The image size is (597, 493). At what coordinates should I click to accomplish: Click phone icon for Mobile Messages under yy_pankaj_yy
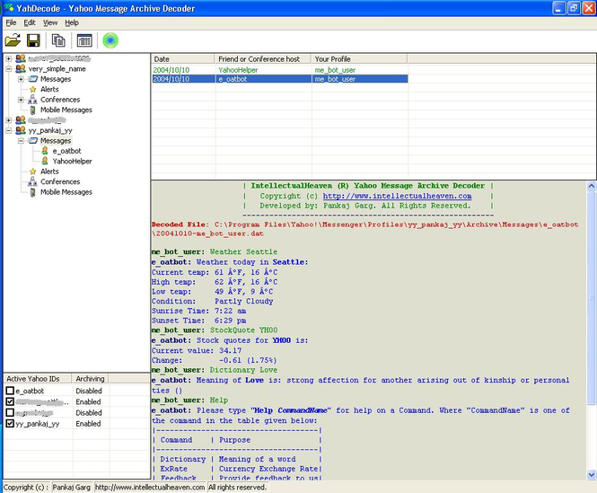(32, 192)
